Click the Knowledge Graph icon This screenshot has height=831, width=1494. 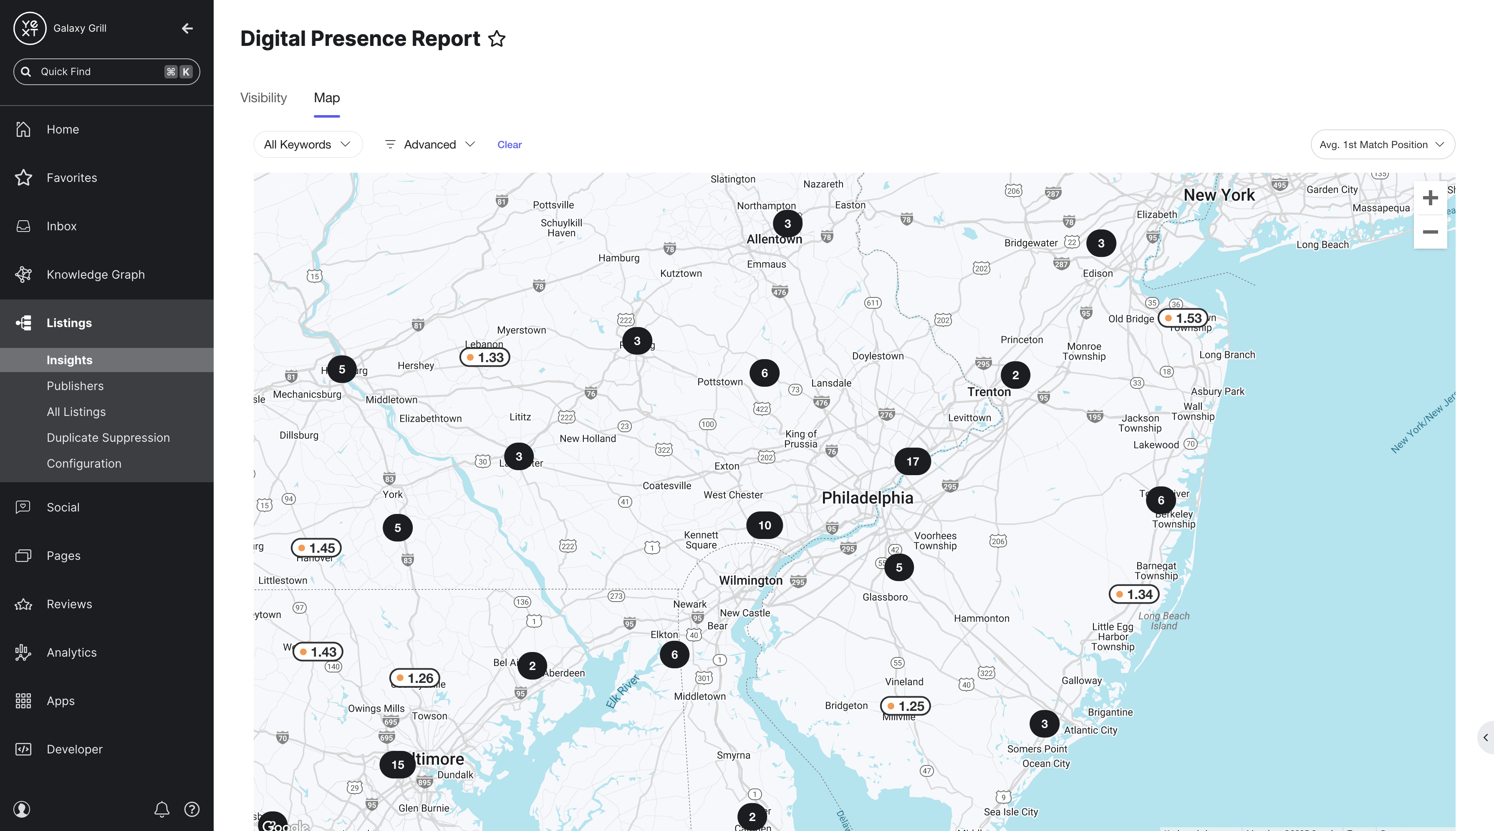pos(23,274)
